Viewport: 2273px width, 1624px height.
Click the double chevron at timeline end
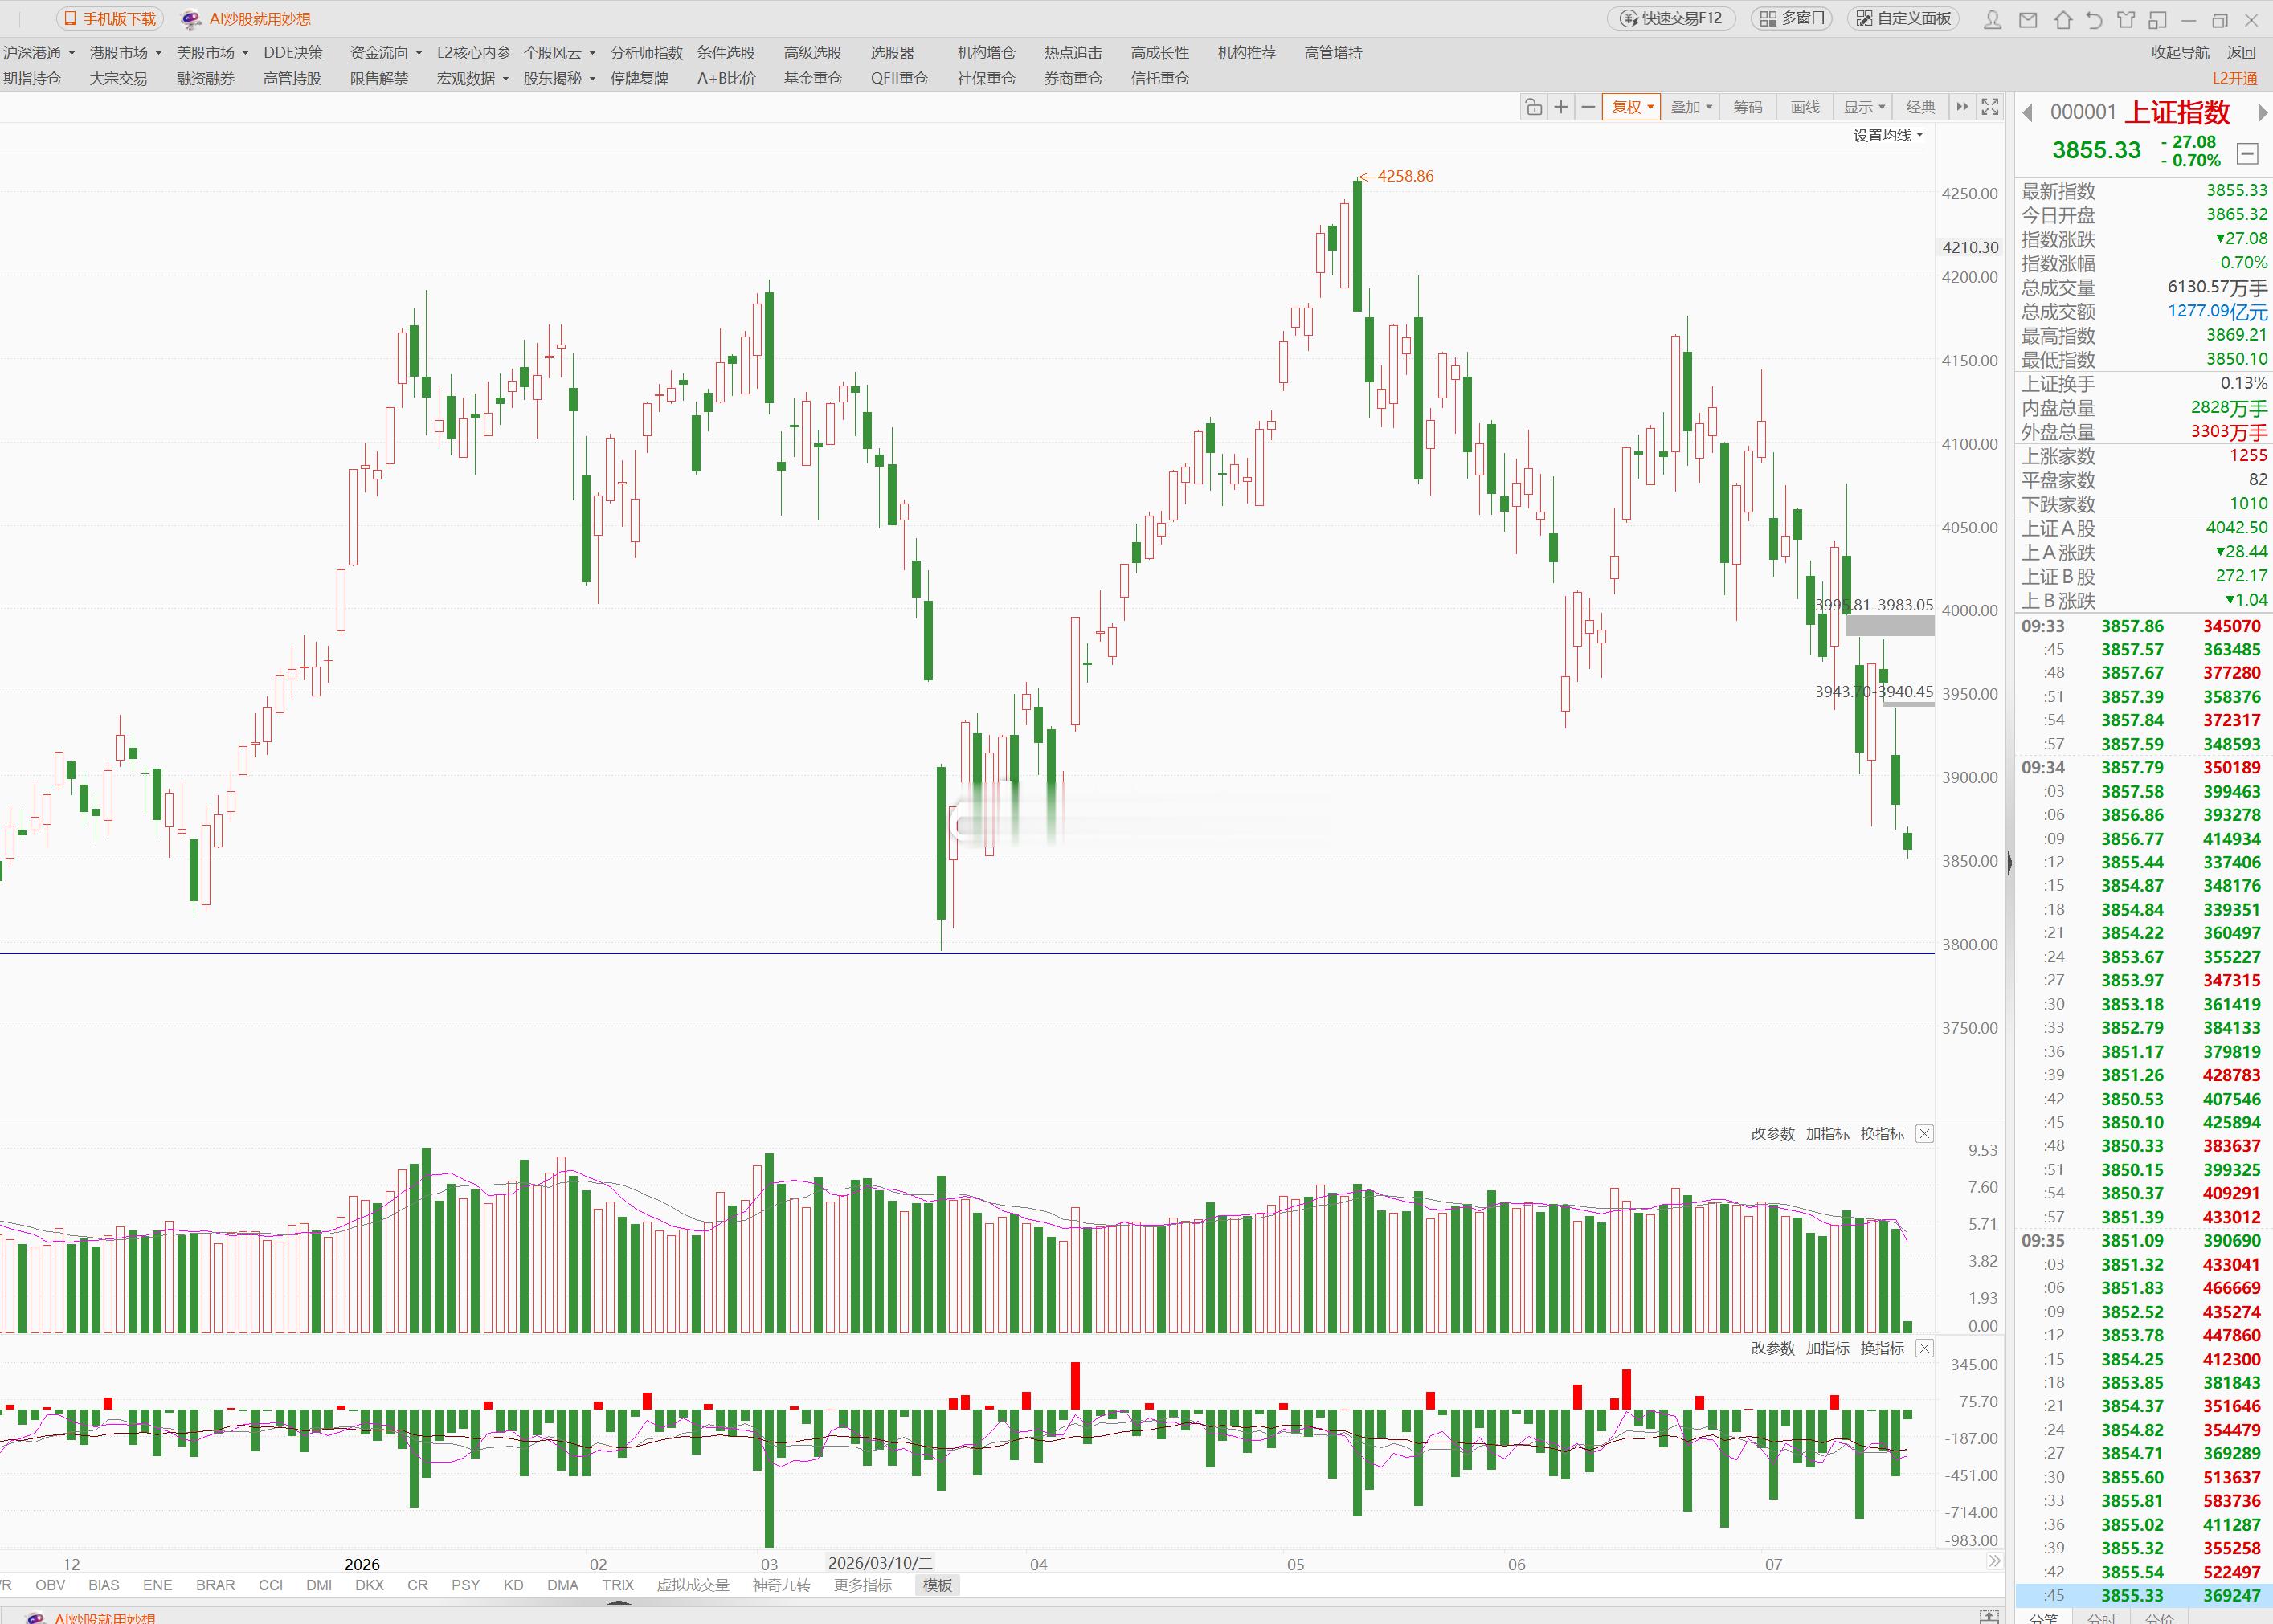1994,1561
